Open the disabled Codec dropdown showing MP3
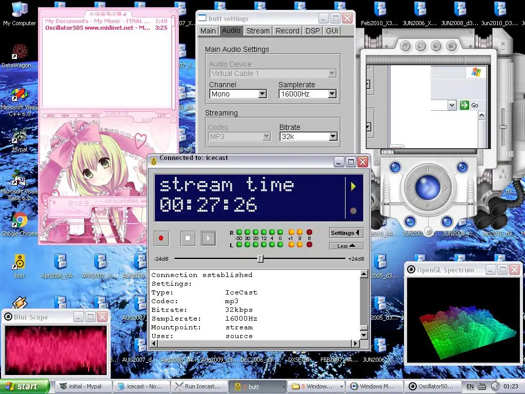 [x=239, y=136]
